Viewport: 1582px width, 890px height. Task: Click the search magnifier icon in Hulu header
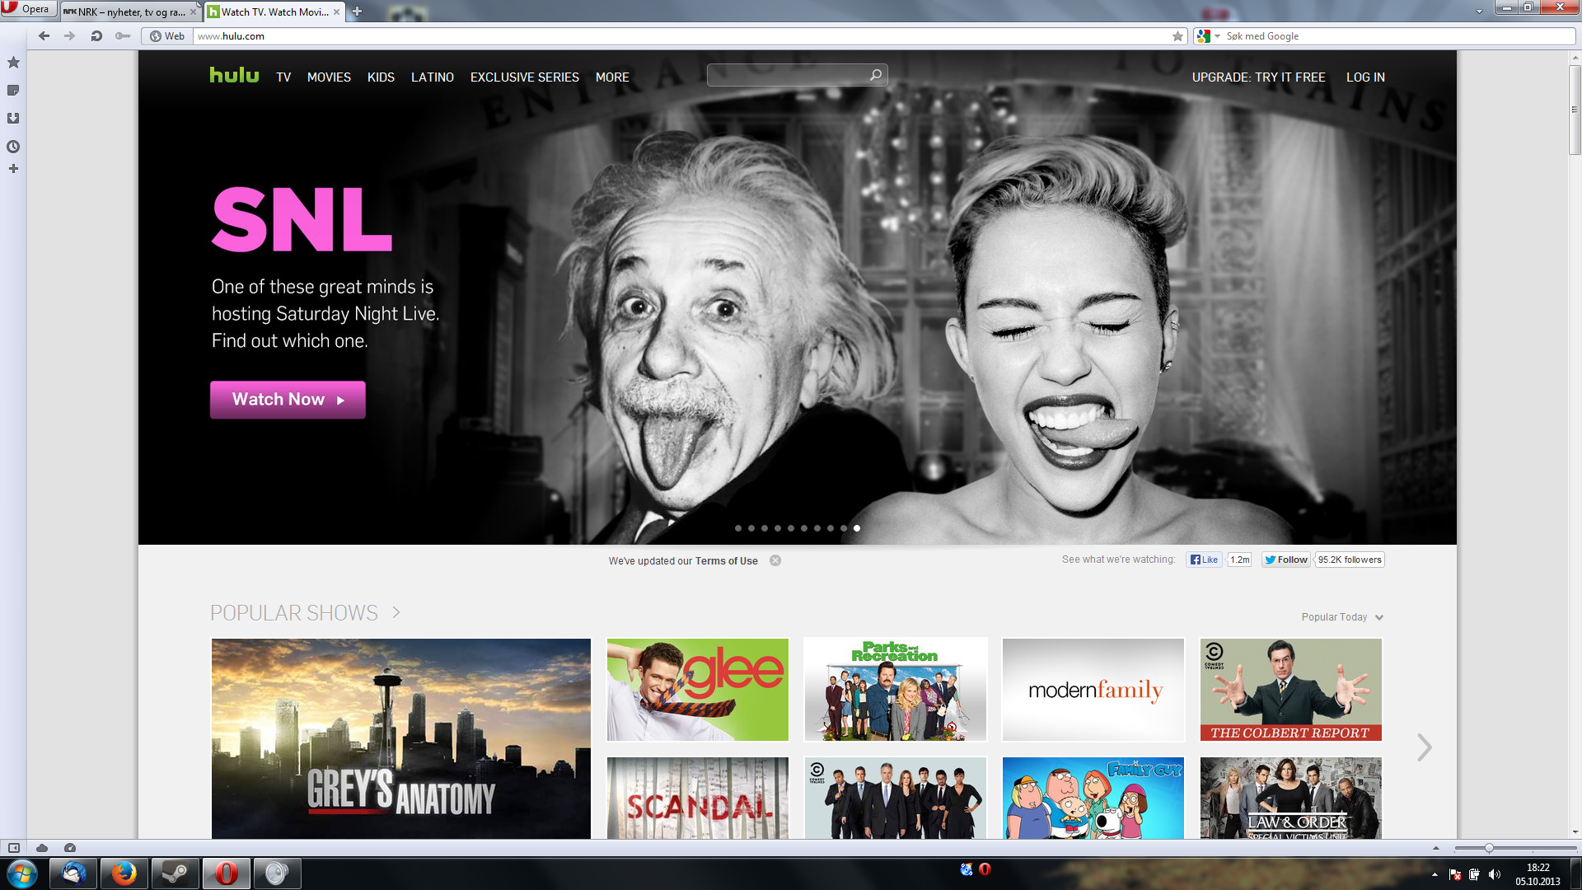[876, 75]
